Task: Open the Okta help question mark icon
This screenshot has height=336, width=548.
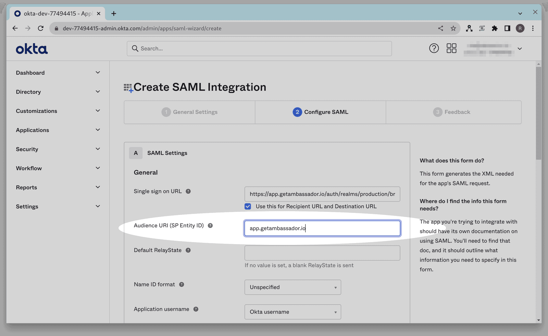Action: (434, 48)
